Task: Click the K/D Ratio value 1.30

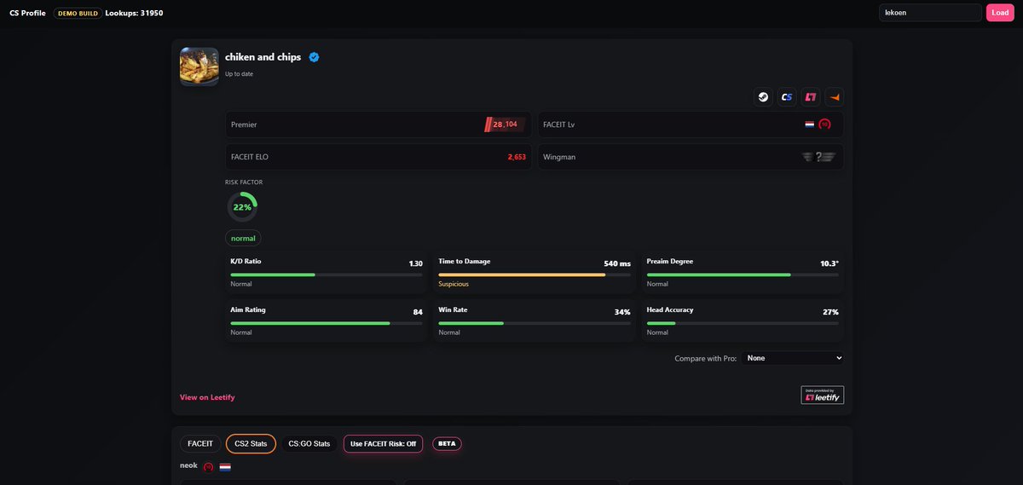Action: point(415,263)
